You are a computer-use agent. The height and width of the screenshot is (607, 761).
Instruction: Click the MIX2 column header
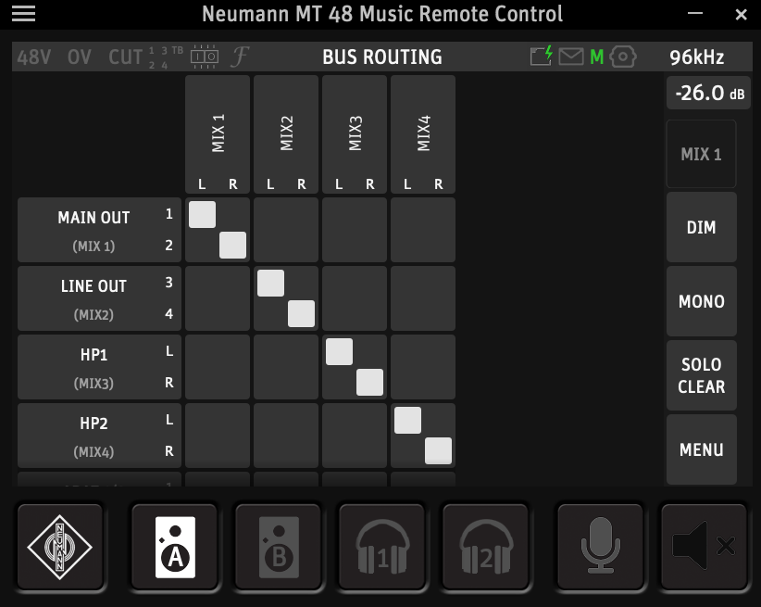click(286, 134)
